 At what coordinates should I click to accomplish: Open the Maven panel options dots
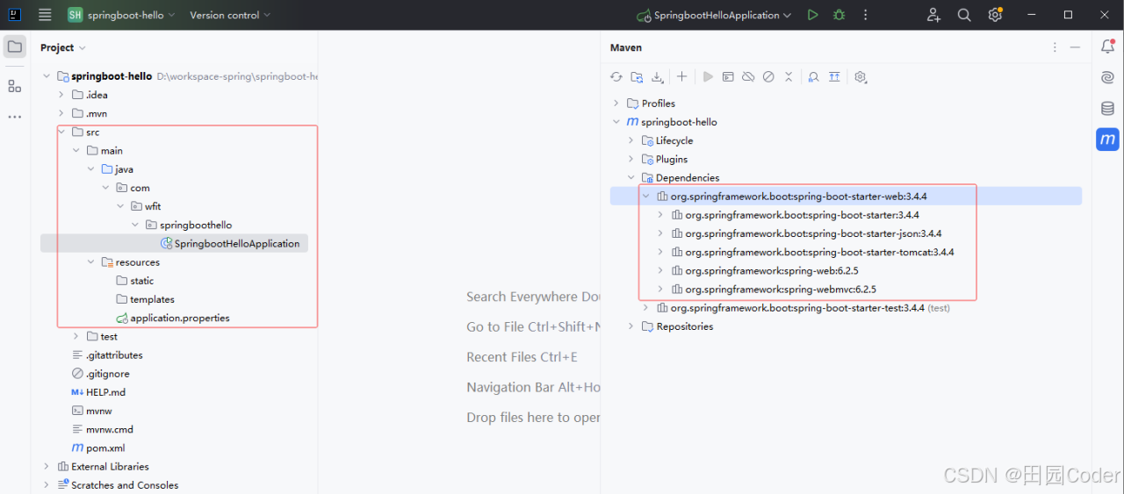click(1055, 47)
